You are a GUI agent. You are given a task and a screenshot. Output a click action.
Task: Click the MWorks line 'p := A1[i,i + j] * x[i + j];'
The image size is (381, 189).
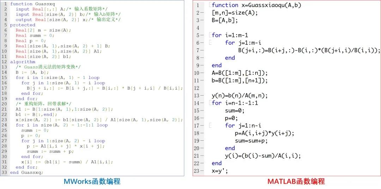click(66, 146)
